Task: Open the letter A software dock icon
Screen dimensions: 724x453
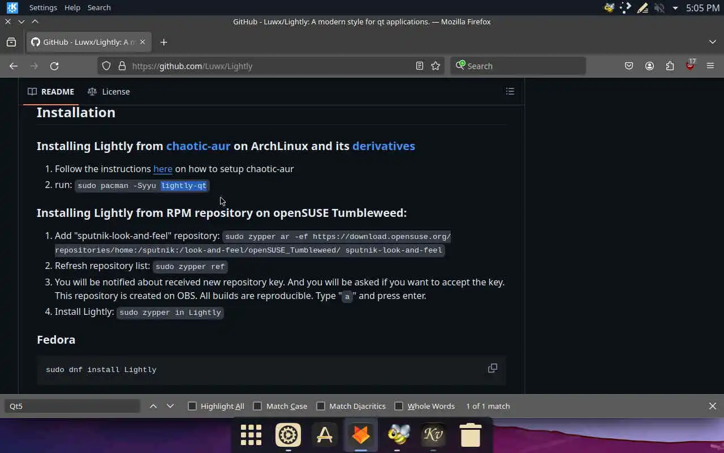Action: (x=325, y=435)
